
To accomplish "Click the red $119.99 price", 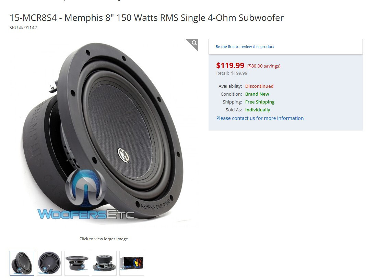I will tap(230, 65).
